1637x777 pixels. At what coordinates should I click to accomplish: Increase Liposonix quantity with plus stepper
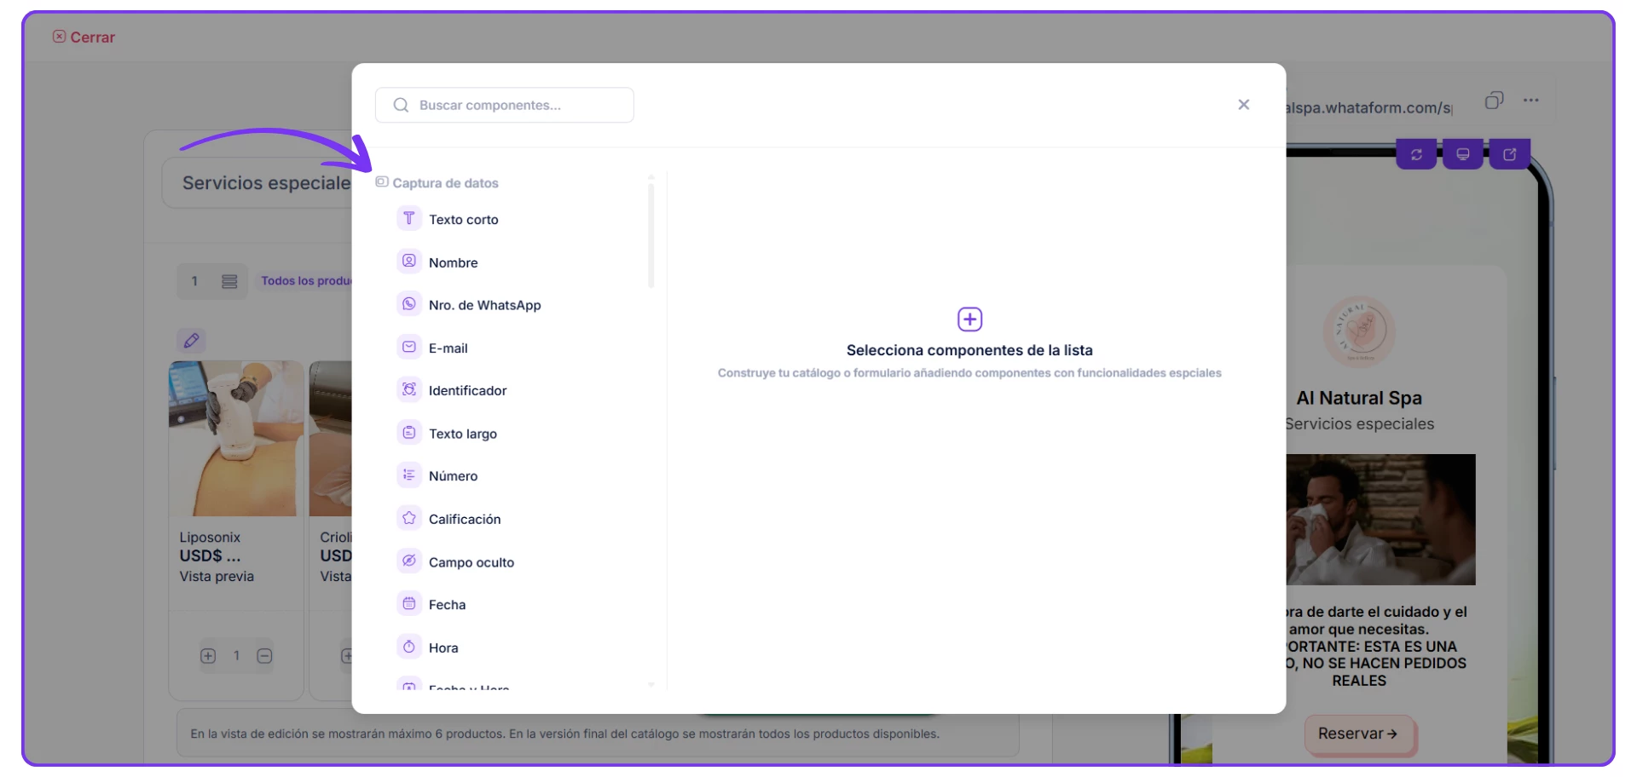coord(208,656)
